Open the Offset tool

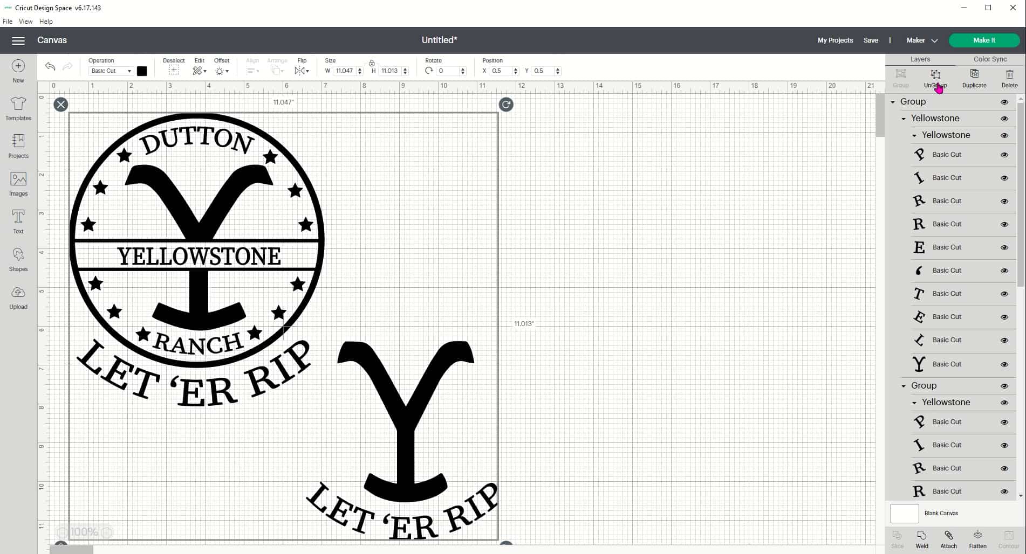(x=222, y=71)
